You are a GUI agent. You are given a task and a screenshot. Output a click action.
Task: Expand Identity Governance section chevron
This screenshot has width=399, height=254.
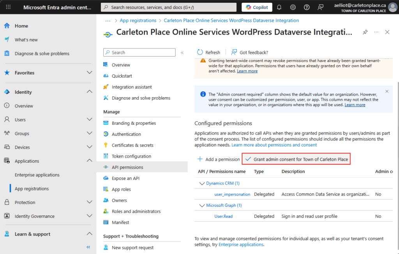coord(89,216)
